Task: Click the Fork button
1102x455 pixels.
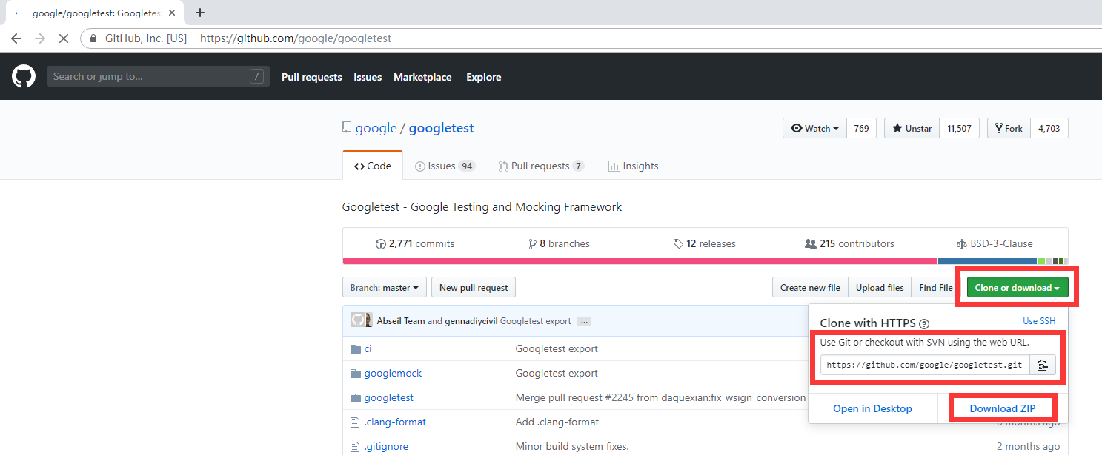Action: tap(1009, 128)
